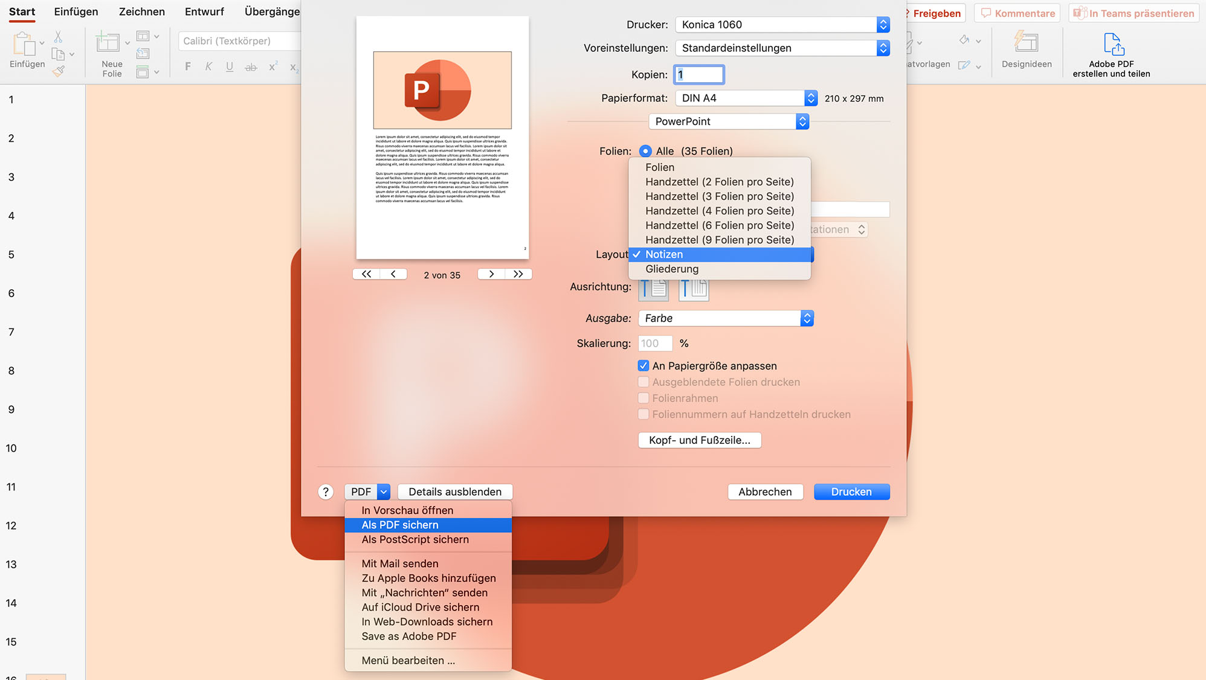The image size is (1206, 680).
Task: Click the reset slide icon
Action: coord(143,54)
